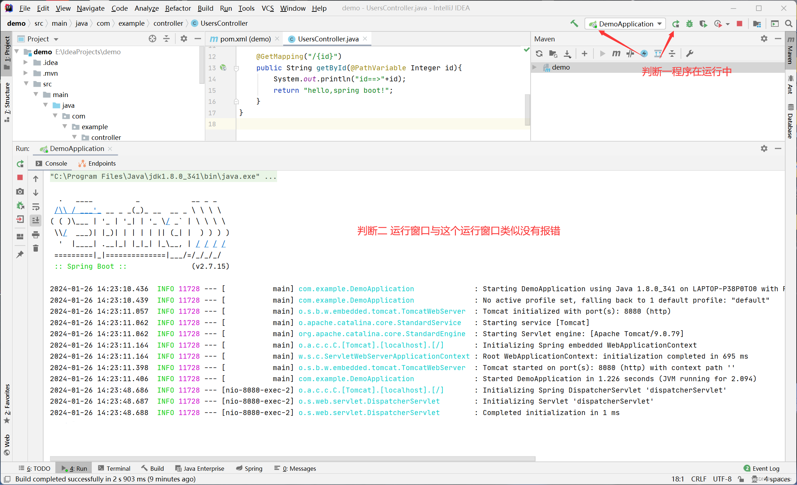Viewport: 797px width, 485px height.
Task: Stop the application using top toolbar stop
Action: pos(740,24)
